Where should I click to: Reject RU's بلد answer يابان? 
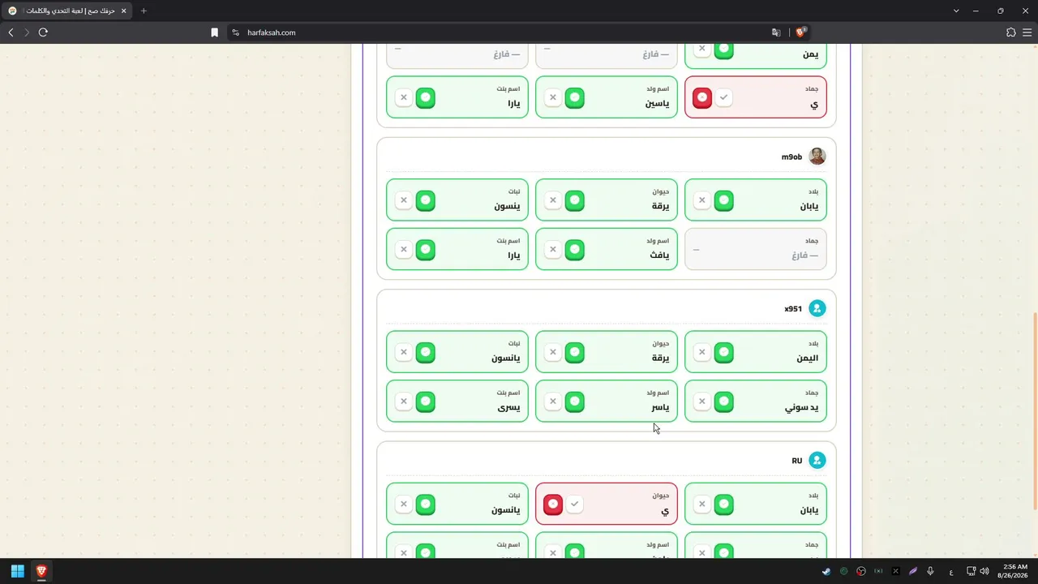(x=702, y=505)
